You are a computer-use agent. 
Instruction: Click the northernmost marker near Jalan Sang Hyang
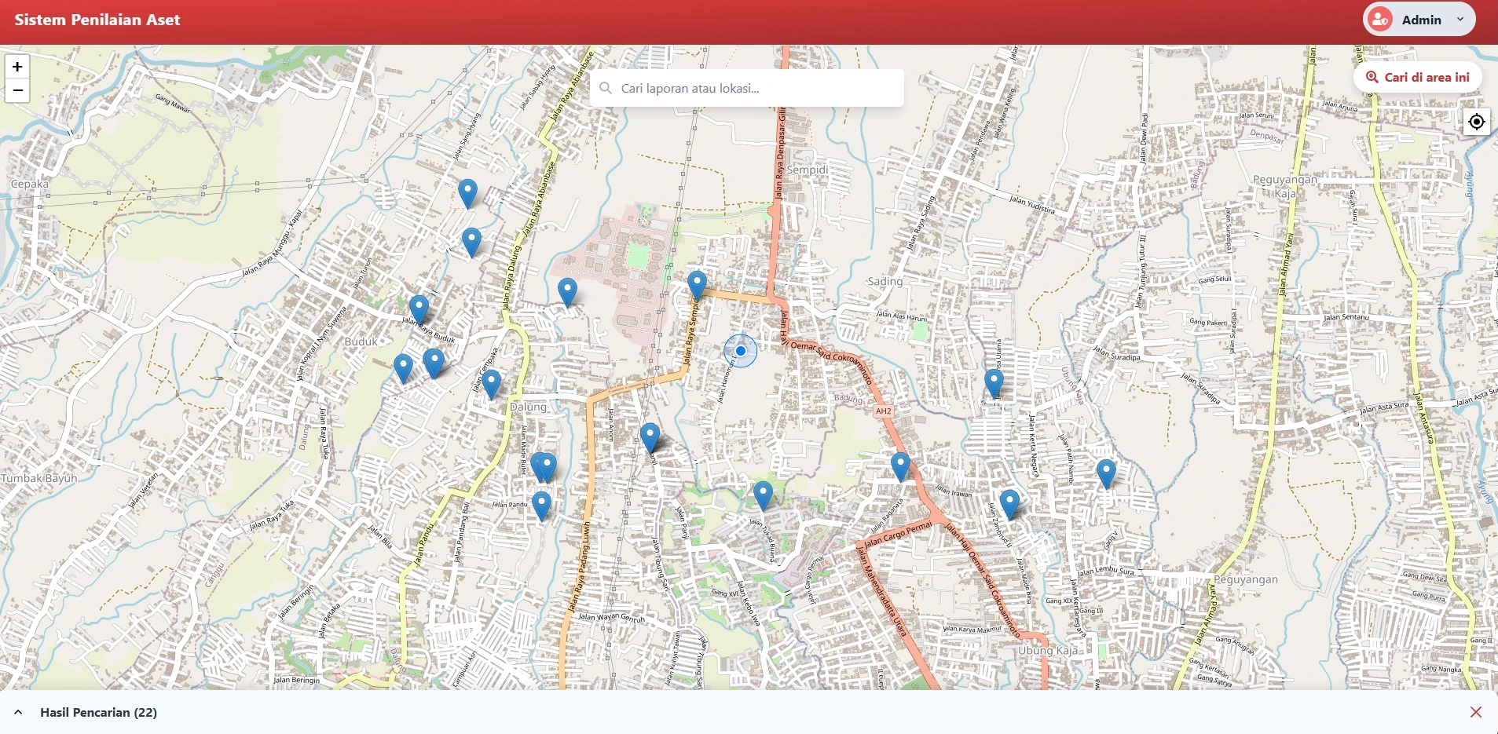point(467,192)
